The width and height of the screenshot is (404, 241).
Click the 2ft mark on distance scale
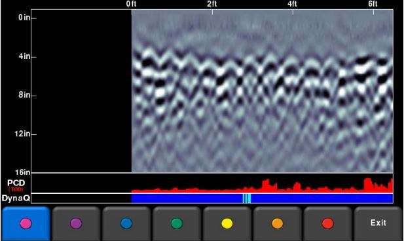click(x=212, y=4)
